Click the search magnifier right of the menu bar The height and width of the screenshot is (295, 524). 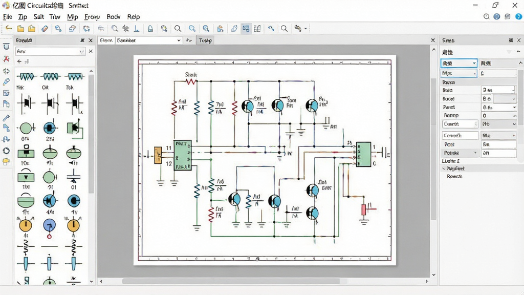click(x=486, y=17)
